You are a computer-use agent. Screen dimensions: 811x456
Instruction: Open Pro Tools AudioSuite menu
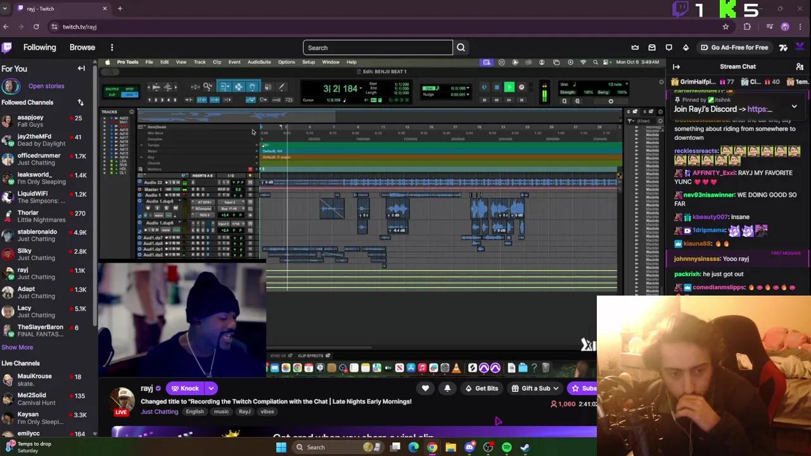click(259, 62)
